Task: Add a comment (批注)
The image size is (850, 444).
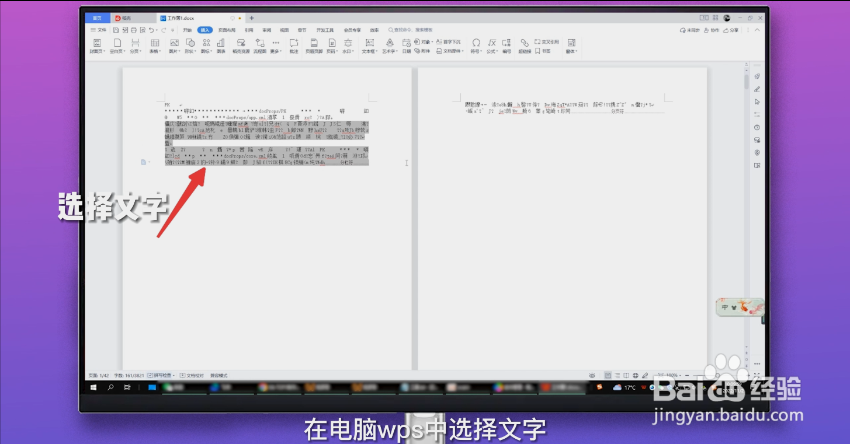Action: (294, 46)
